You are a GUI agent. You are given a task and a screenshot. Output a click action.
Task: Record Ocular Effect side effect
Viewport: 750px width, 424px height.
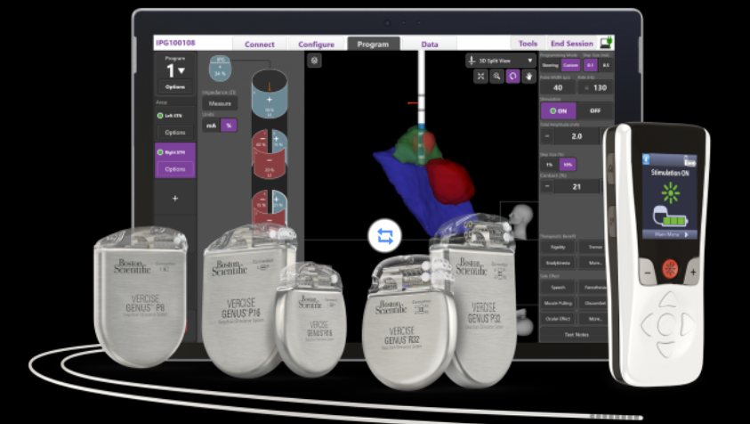point(558,319)
